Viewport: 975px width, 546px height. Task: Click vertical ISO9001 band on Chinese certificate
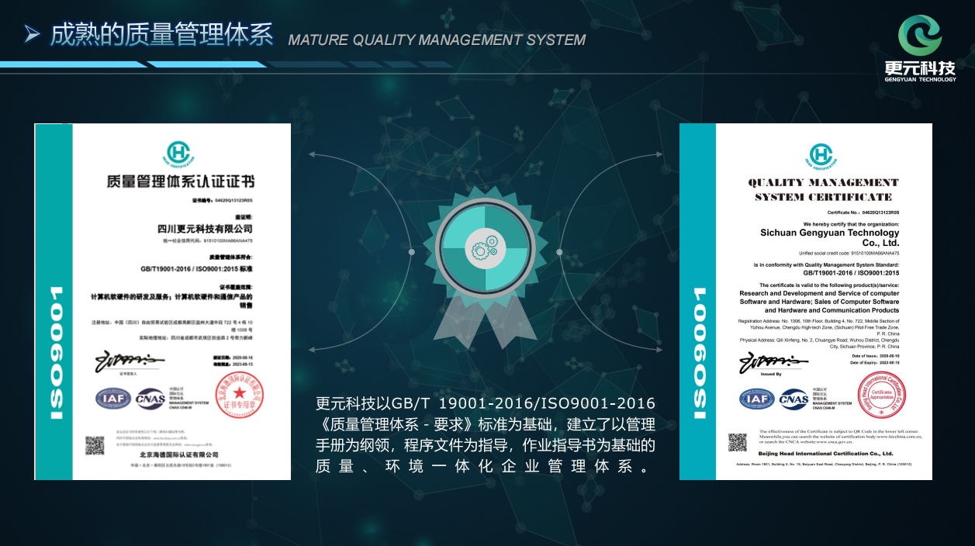[x=54, y=301]
